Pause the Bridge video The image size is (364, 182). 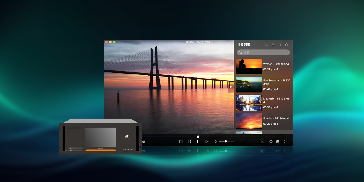point(198,141)
